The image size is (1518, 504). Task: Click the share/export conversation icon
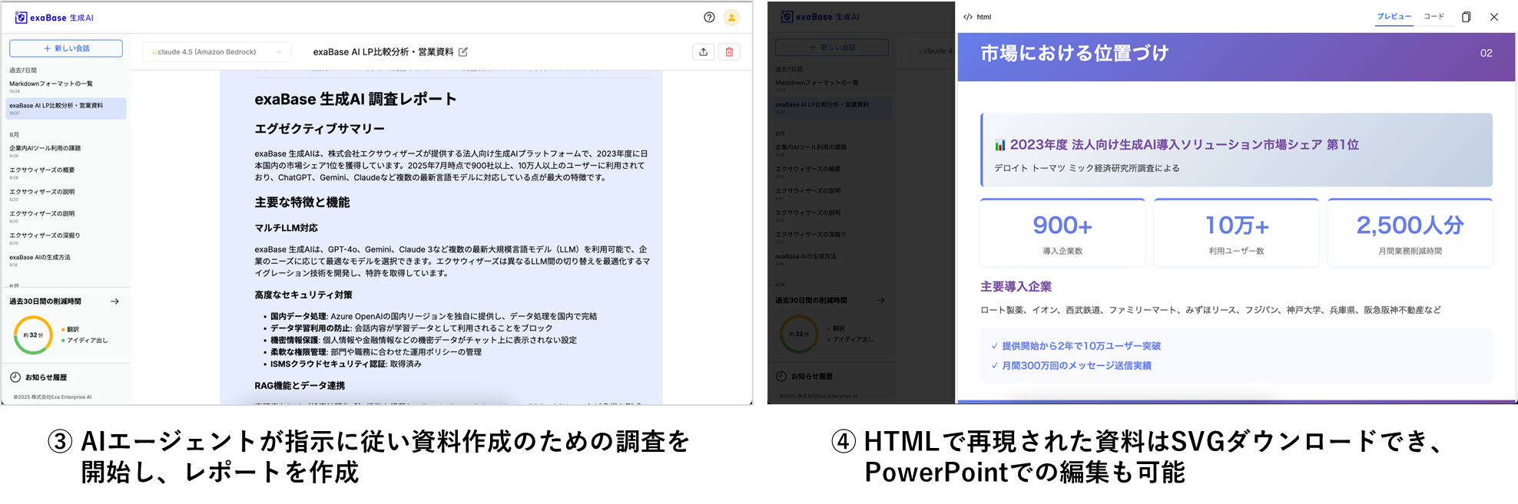click(703, 52)
